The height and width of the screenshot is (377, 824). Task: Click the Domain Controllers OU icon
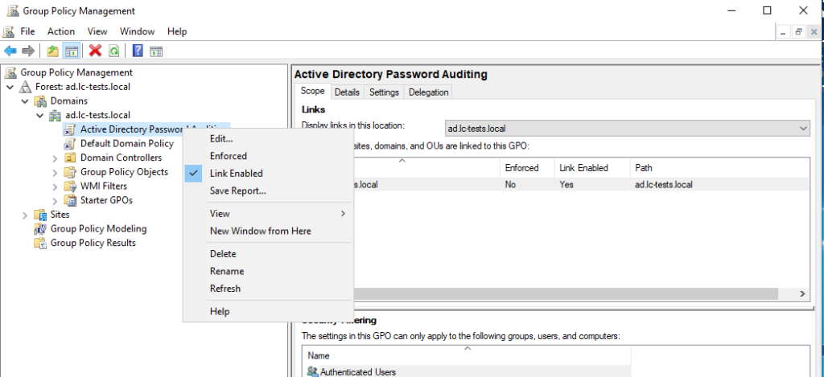[70, 158]
